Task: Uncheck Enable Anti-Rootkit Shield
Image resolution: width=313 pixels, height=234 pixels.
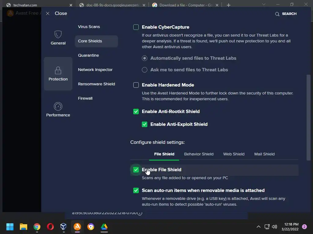Action: pyautogui.click(x=136, y=112)
